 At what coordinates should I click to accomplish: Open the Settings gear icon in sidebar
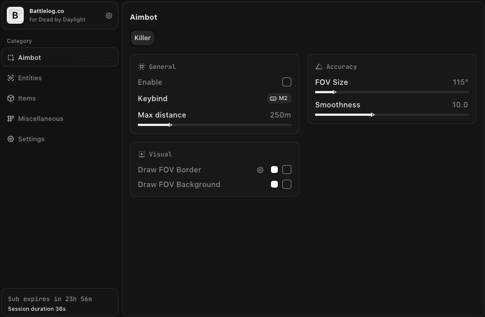pyautogui.click(x=11, y=139)
